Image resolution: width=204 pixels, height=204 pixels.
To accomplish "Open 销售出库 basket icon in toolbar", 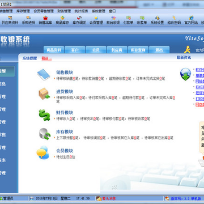I will [45, 18].
